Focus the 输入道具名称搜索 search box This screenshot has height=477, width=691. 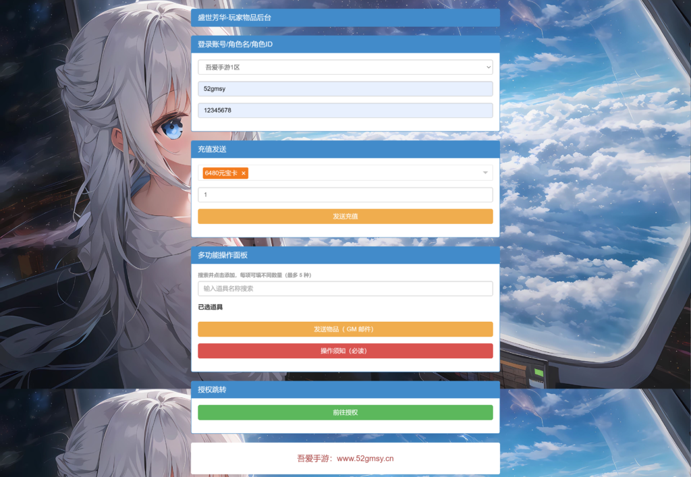345,289
